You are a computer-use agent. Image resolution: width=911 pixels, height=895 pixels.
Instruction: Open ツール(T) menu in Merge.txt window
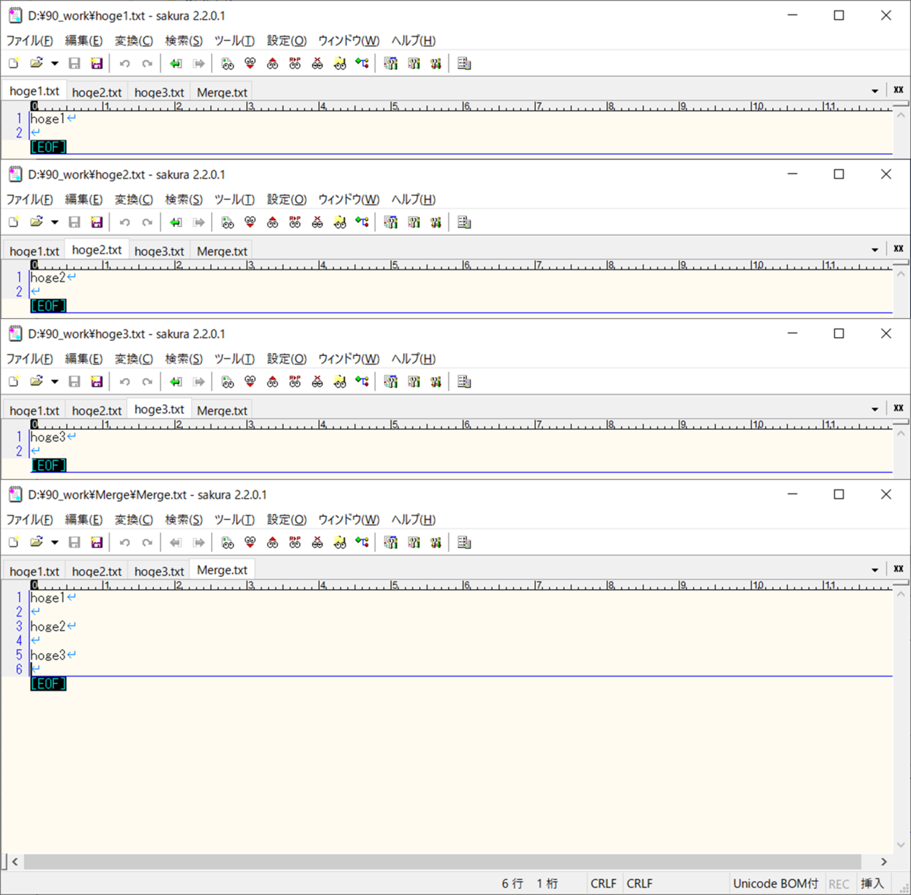pos(234,520)
